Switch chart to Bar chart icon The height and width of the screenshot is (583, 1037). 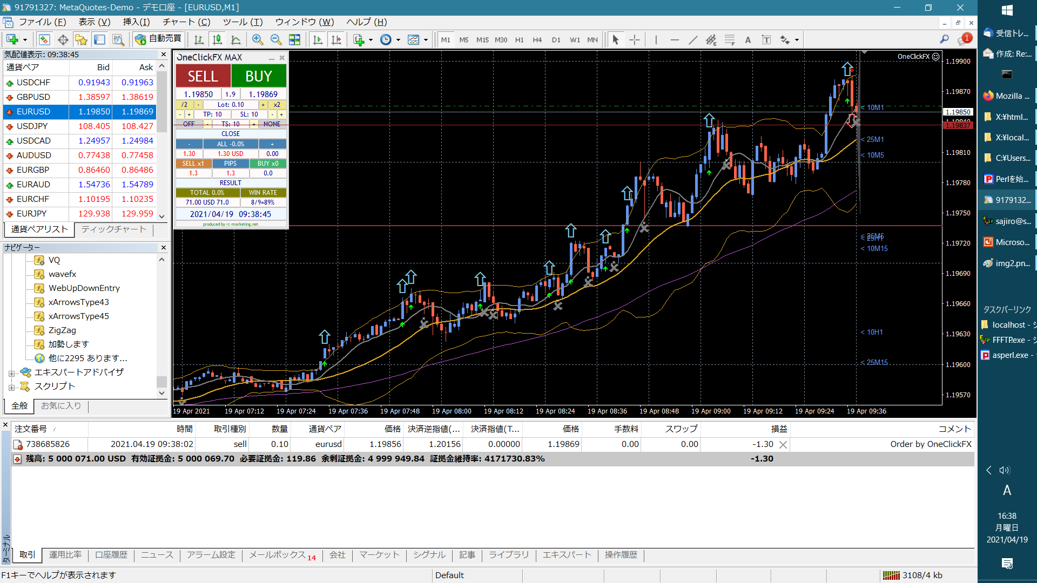[x=199, y=39]
